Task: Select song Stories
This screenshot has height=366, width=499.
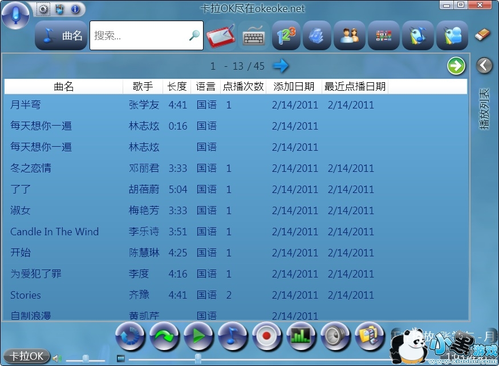Action: 26,295
